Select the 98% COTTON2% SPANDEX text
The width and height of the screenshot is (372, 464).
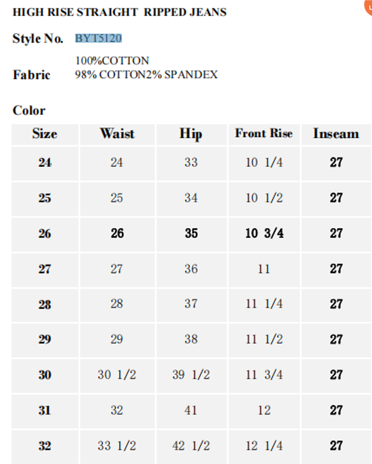click(x=146, y=75)
